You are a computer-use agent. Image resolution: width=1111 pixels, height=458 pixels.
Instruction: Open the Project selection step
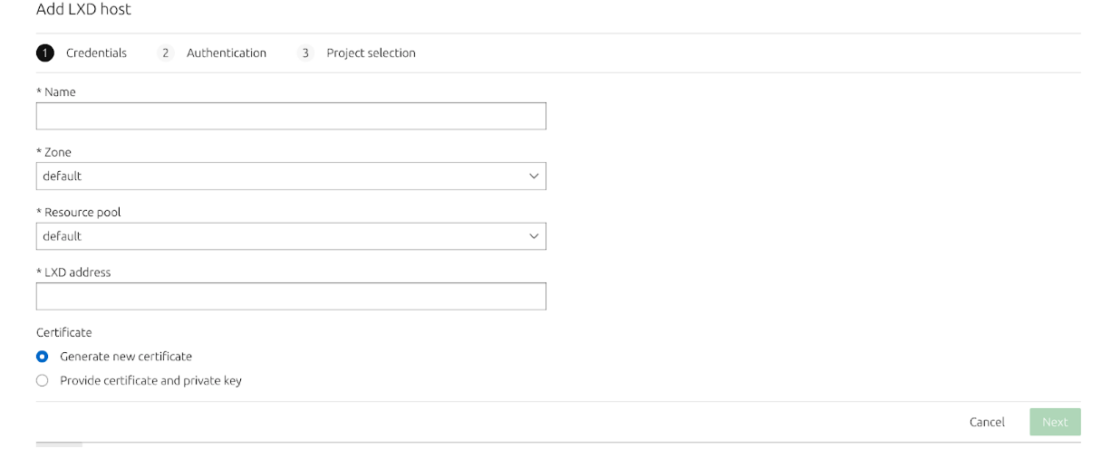tap(371, 53)
